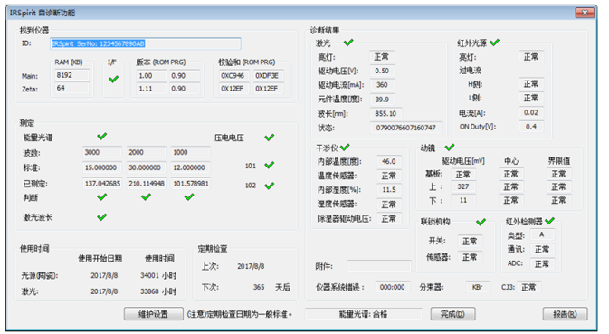The width and height of the screenshot is (609, 334).
Task: Click the 判断 checkmark under 3000 column
Action: click(101, 197)
